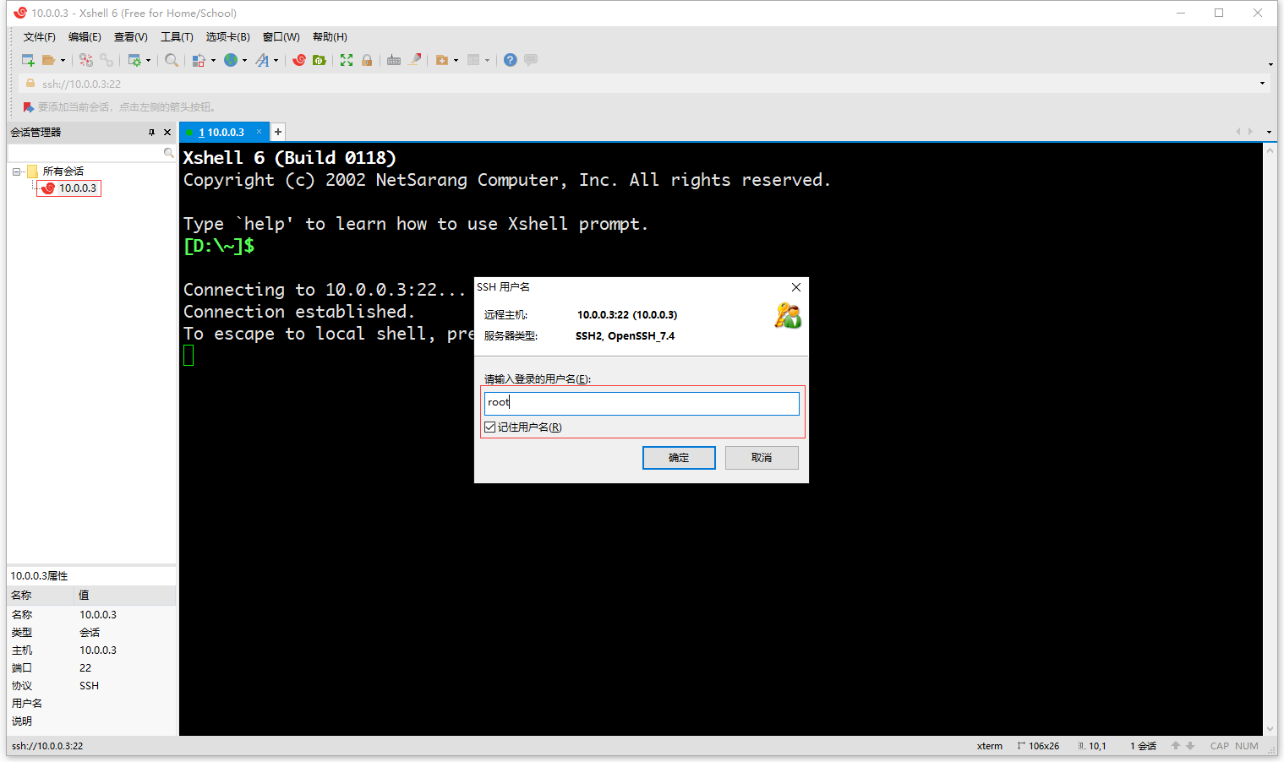Click the Font toolbar icon
The width and height of the screenshot is (1284, 762).
click(x=263, y=60)
